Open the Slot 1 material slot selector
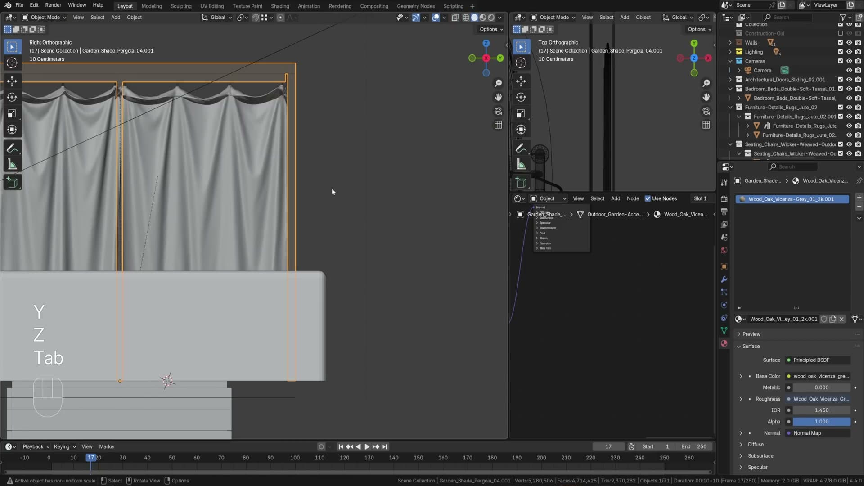 (700, 198)
